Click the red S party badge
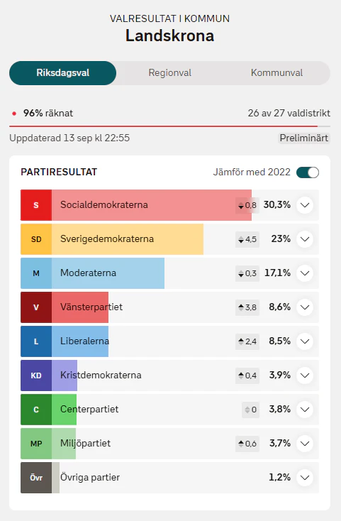Screen dimensions: 341x521 tap(36, 205)
